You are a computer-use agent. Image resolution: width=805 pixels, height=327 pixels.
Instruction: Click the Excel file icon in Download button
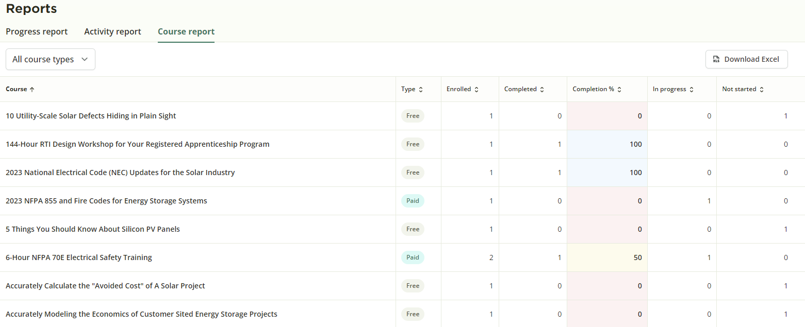[x=716, y=59]
